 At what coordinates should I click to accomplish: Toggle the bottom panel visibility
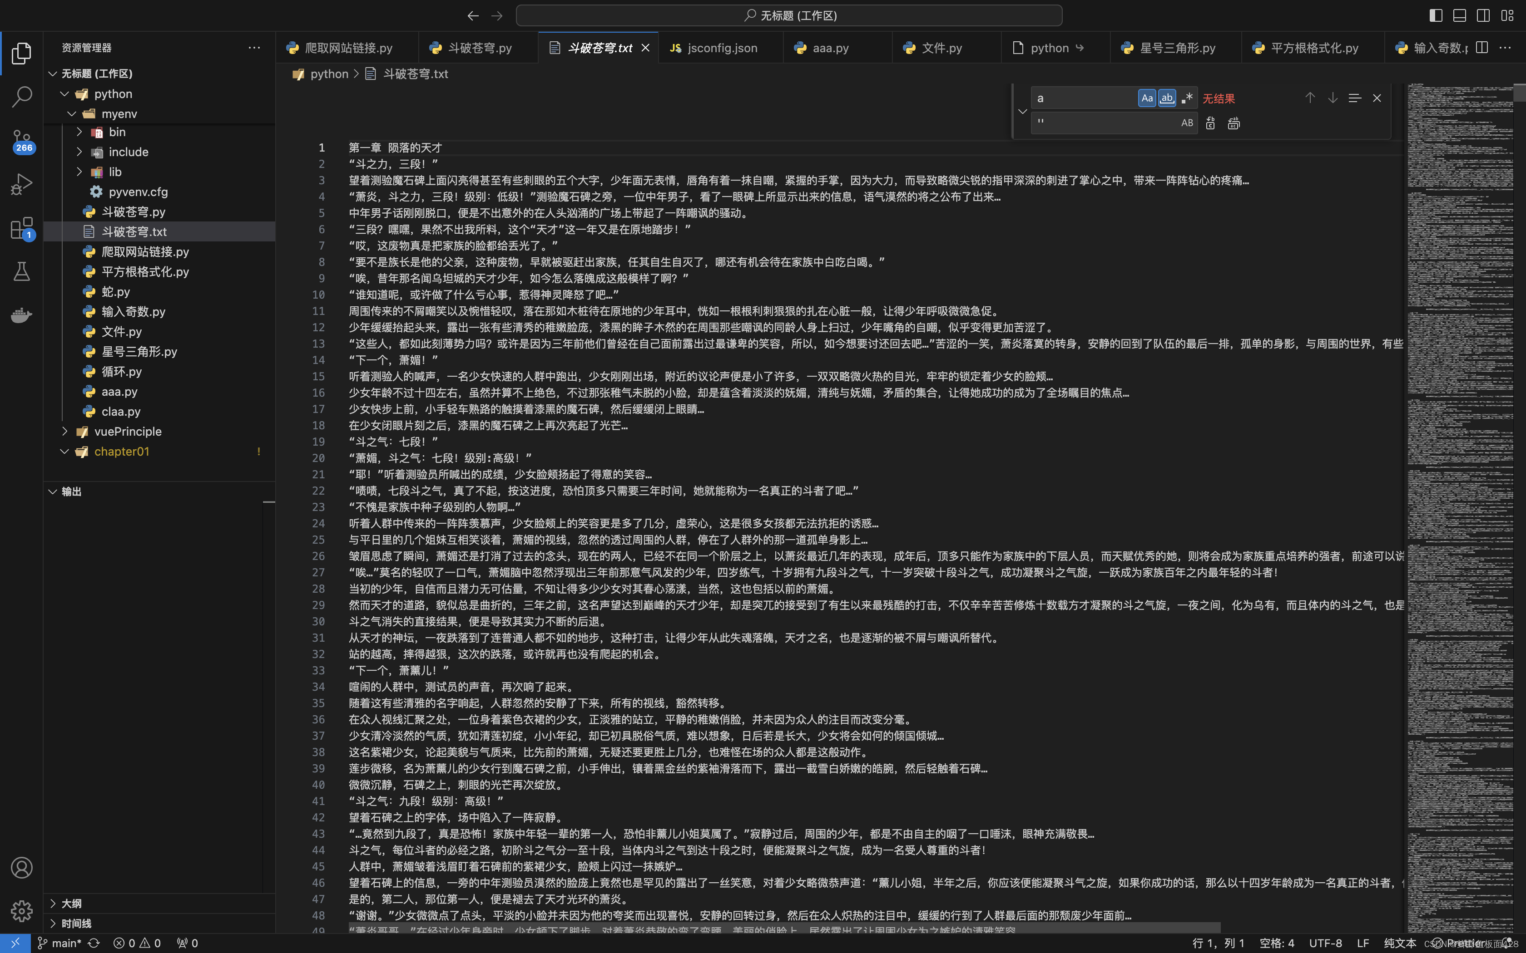(x=1459, y=16)
